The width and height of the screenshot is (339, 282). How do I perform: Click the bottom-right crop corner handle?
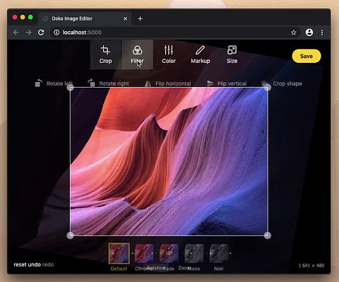click(268, 235)
